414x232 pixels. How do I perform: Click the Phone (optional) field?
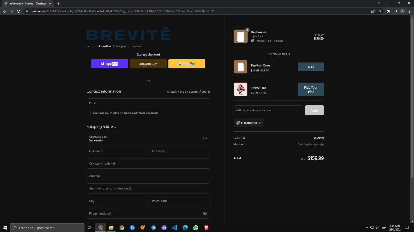click(x=148, y=214)
